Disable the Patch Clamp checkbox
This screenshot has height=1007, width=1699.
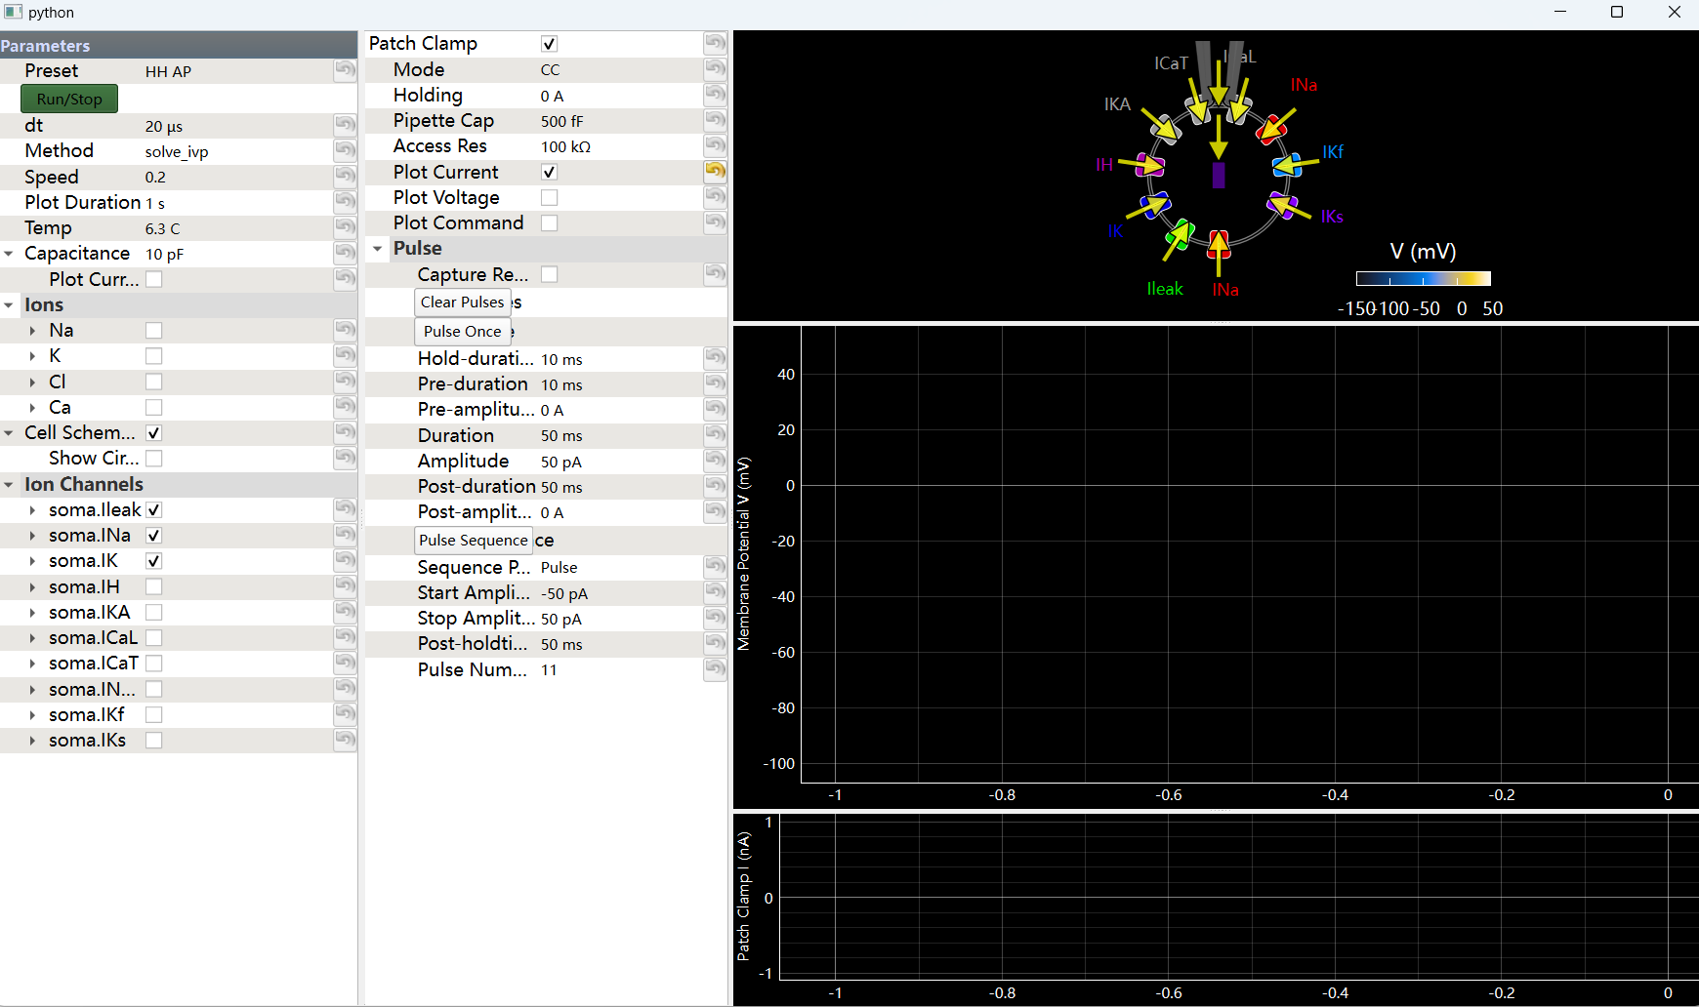[x=550, y=44]
